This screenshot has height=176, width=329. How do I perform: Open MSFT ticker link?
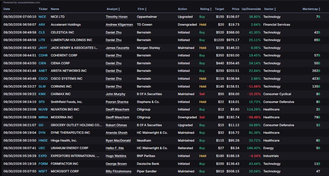point(43,171)
